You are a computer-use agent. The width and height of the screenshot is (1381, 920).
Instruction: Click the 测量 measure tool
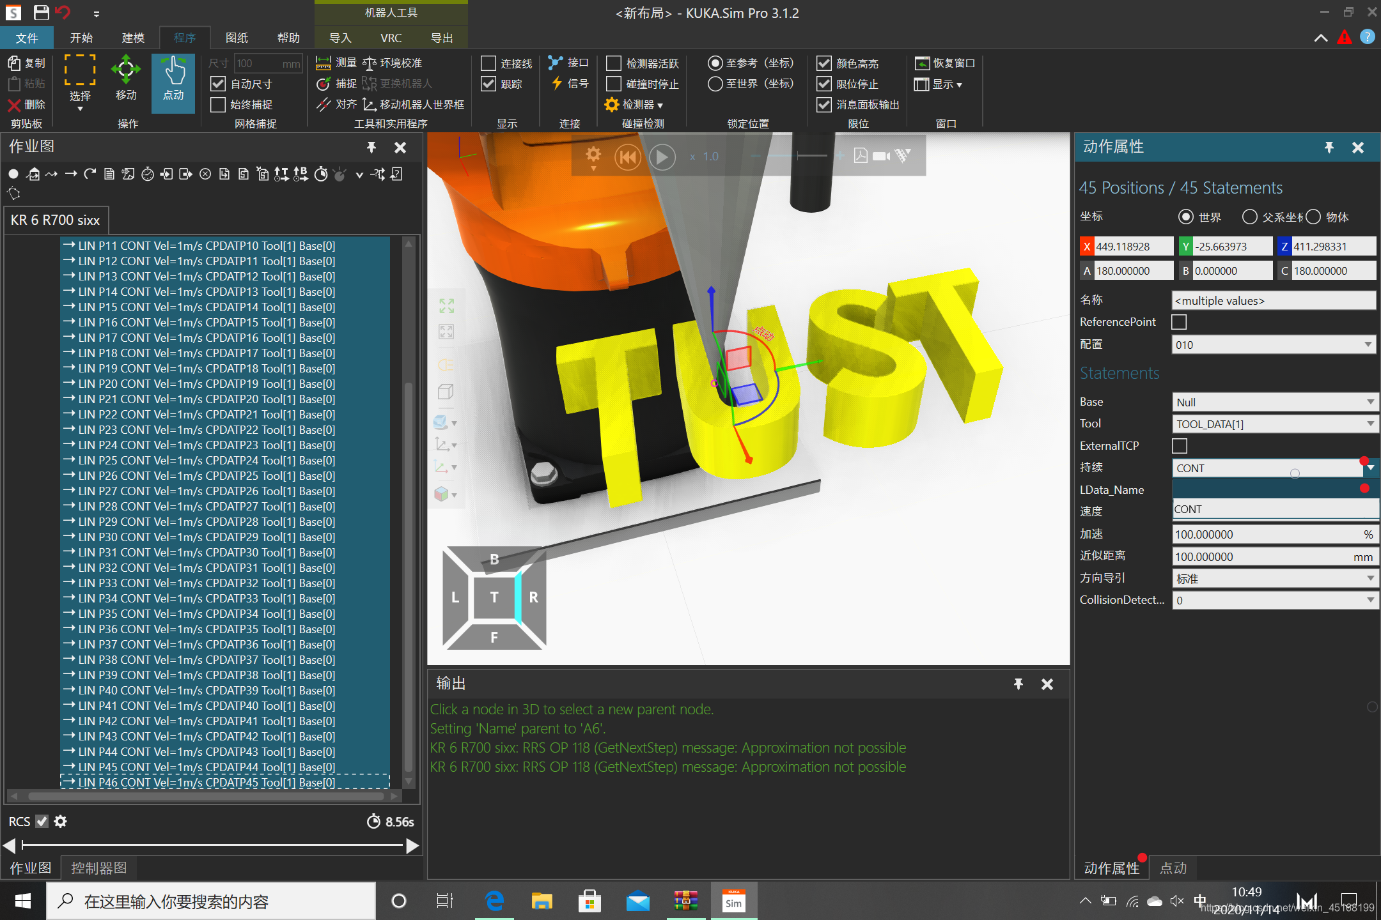coord(336,63)
